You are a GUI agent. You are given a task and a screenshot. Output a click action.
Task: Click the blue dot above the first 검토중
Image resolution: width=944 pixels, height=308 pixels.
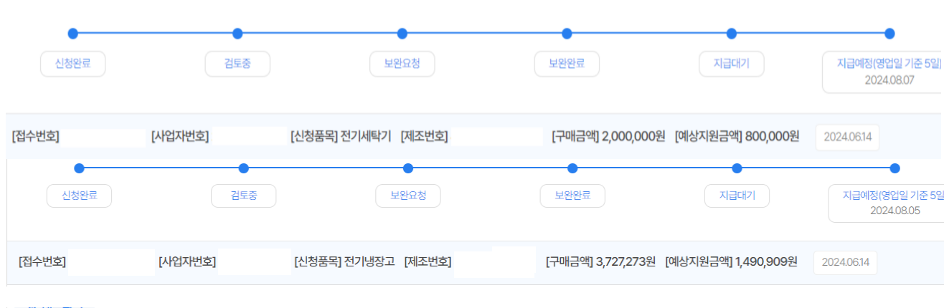tap(237, 34)
